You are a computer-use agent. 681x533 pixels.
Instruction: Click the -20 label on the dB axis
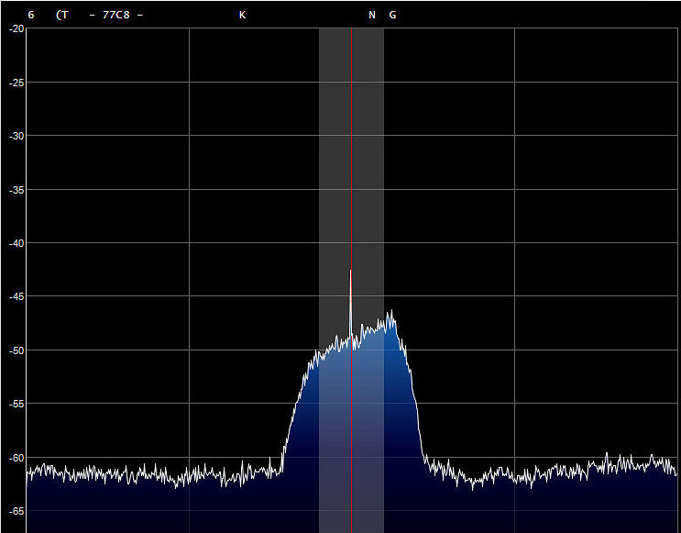(16, 29)
